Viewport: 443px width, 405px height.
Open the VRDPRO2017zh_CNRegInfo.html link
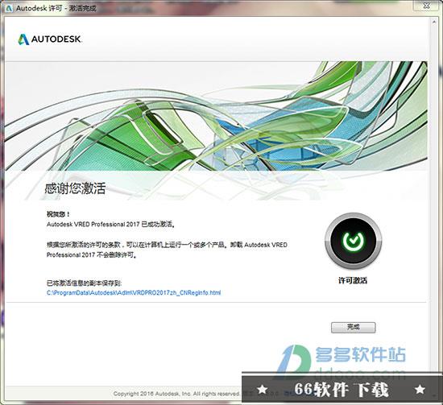(x=134, y=292)
